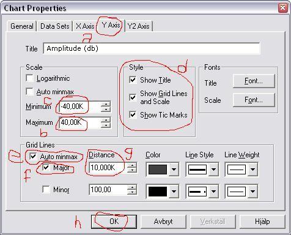Increase Major Distance with up arrow
This screenshot has width=291, height=235.
tap(132, 165)
